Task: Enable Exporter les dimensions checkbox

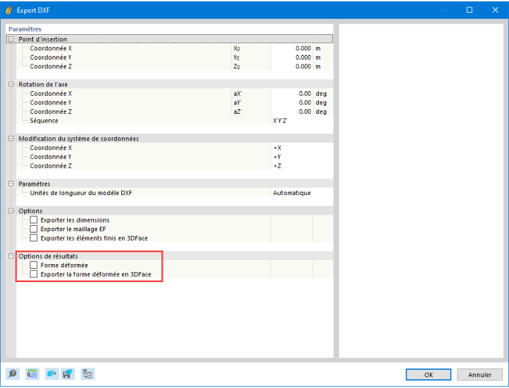Action: pyautogui.click(x=33, y=220)
